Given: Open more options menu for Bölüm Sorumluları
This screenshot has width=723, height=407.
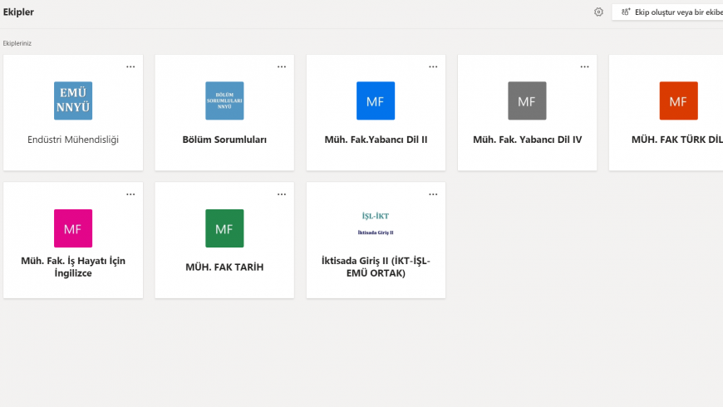Looking at the screenshot, I should point(282,67).
